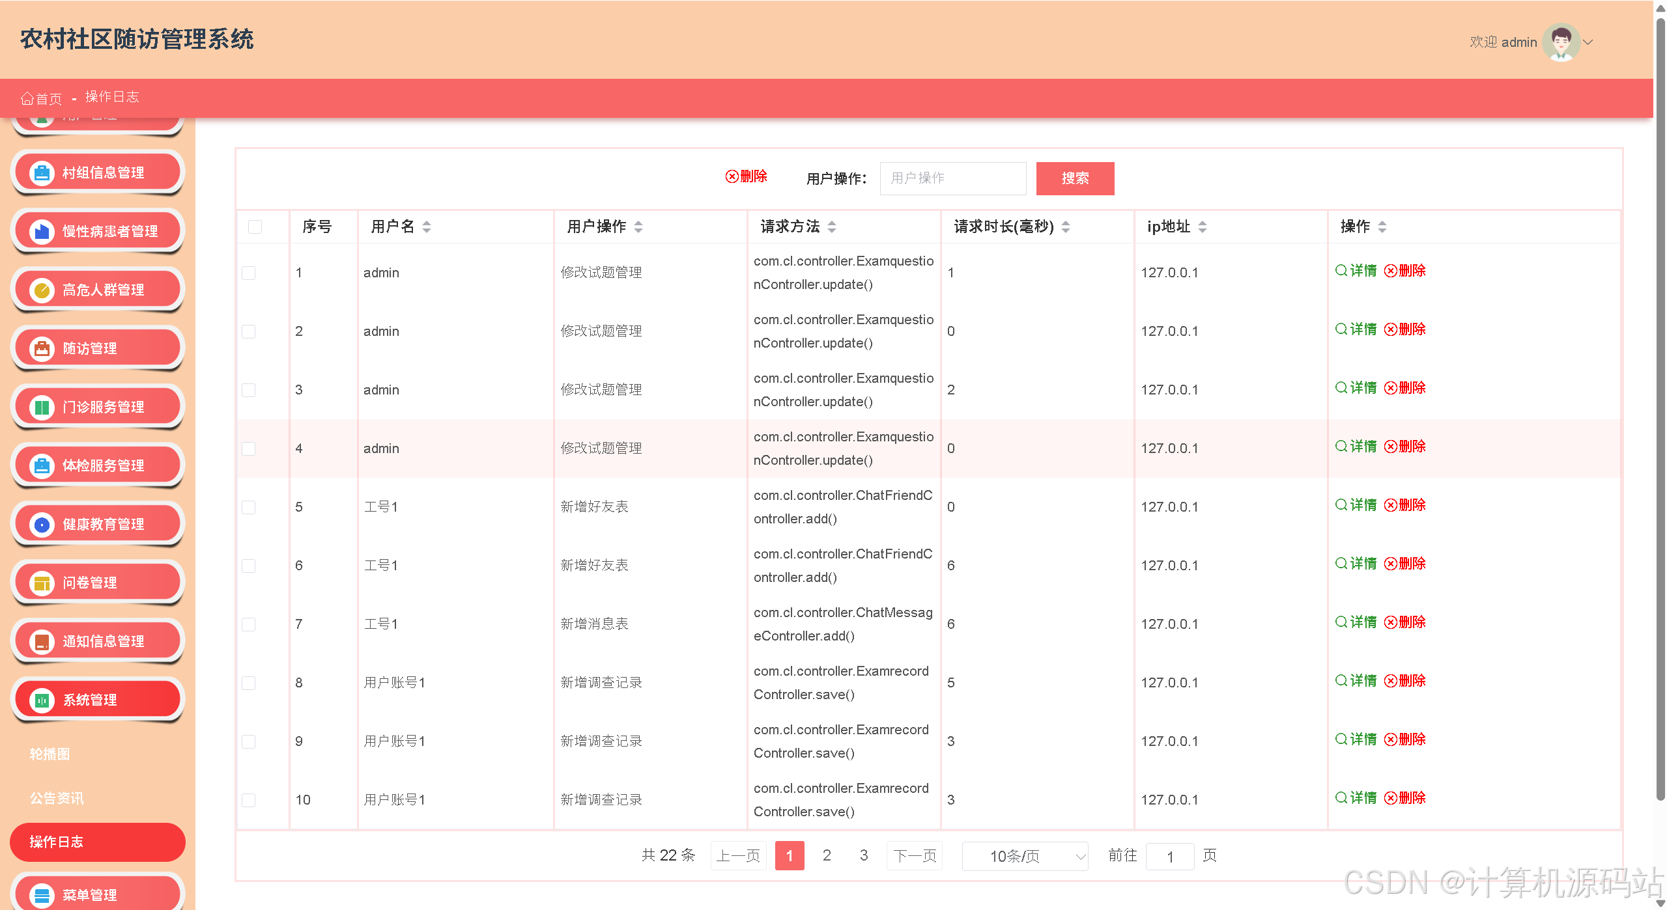This screenshot has height=910, width=1667.
Task: Sort by 操作 column
Action: point(1382,227)
